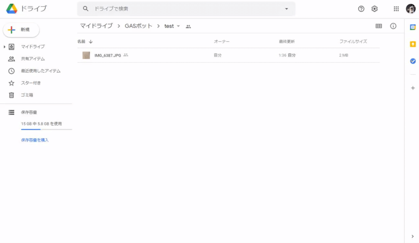Open the Google apps grid launcher
Viewport: 419px width, 243px height.
point(396,9)
